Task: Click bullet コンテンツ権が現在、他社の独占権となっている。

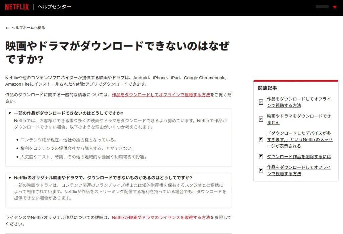Action: click(x=68, y=140)
